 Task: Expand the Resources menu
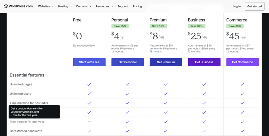pyautogui.click(x=104, y=6)
